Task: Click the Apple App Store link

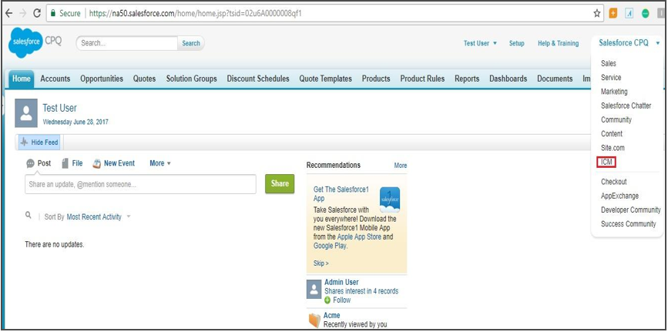Action: pyautogui.click(x=360, y=236)
